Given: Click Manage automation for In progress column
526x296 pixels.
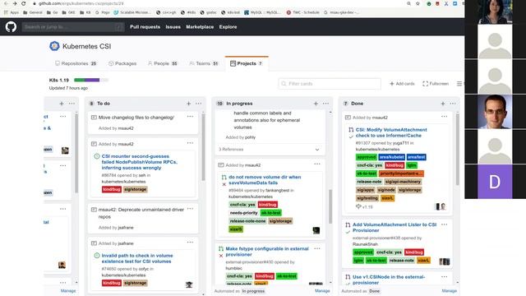Looking at the screenshot, I should 322,291.
